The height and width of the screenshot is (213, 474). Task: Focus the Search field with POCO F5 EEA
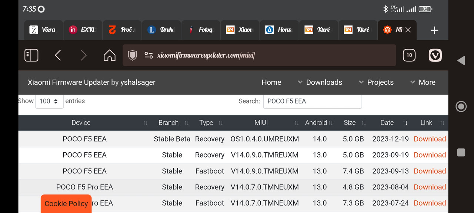pyautogui.click(x=312, y=101)
